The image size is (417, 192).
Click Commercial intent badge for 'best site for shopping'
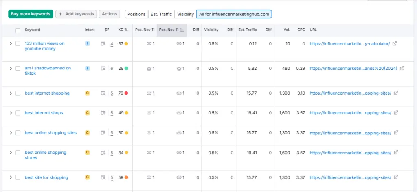coord(87,177)
